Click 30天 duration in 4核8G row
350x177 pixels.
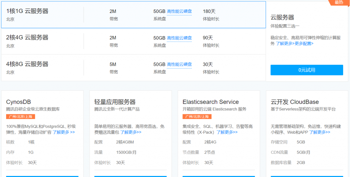208,64
